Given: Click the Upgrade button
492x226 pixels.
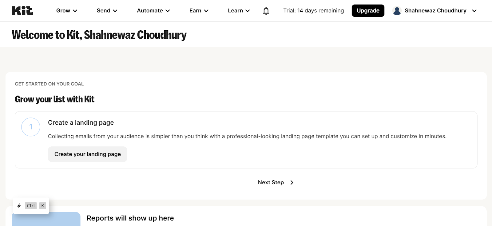Looking at the screenshot, I should (x=368, y=11).
